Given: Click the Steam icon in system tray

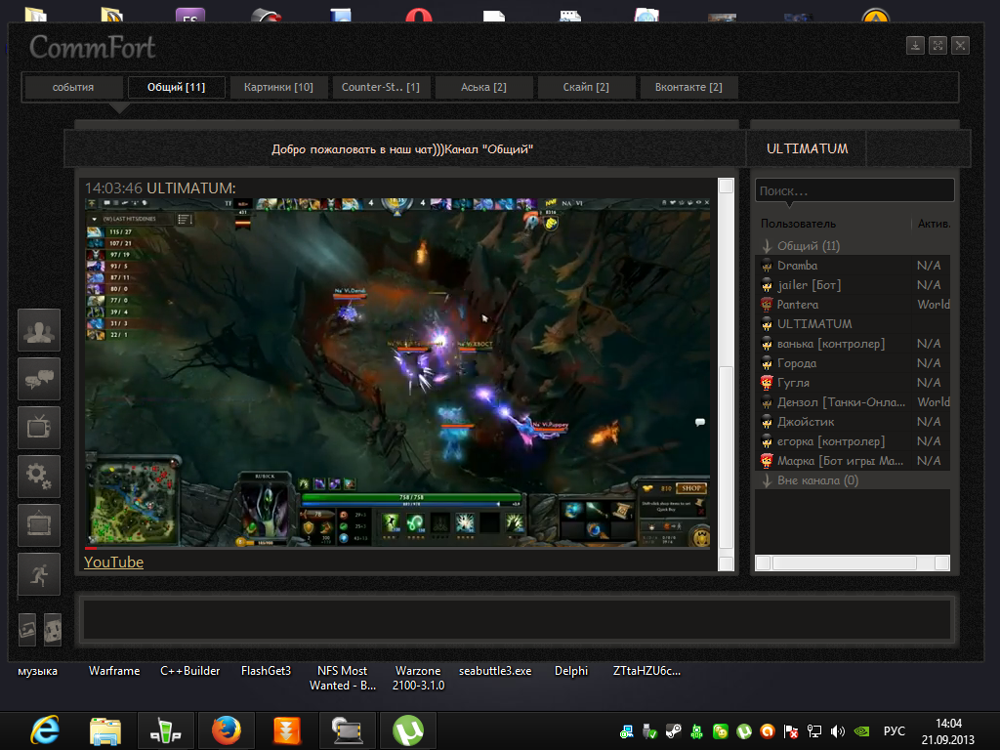Looking at the screenshot, I should [674, 730].
